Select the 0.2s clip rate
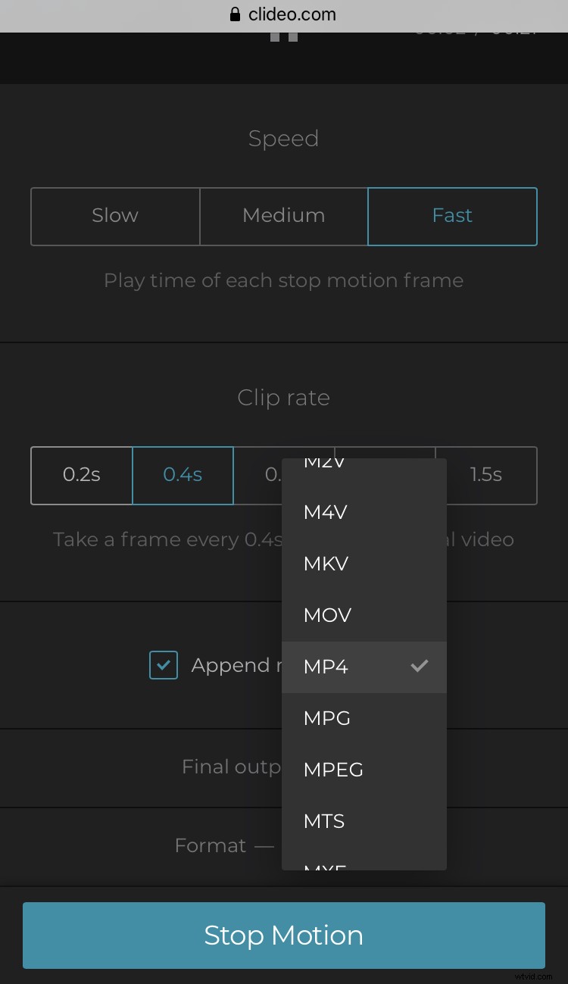Viewport: 568px width, 984px height. [x=81, y=475]
